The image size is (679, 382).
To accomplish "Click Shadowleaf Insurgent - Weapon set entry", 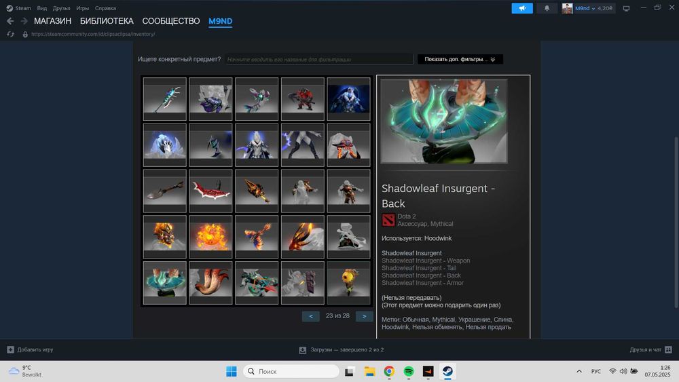I will [426, 261].
